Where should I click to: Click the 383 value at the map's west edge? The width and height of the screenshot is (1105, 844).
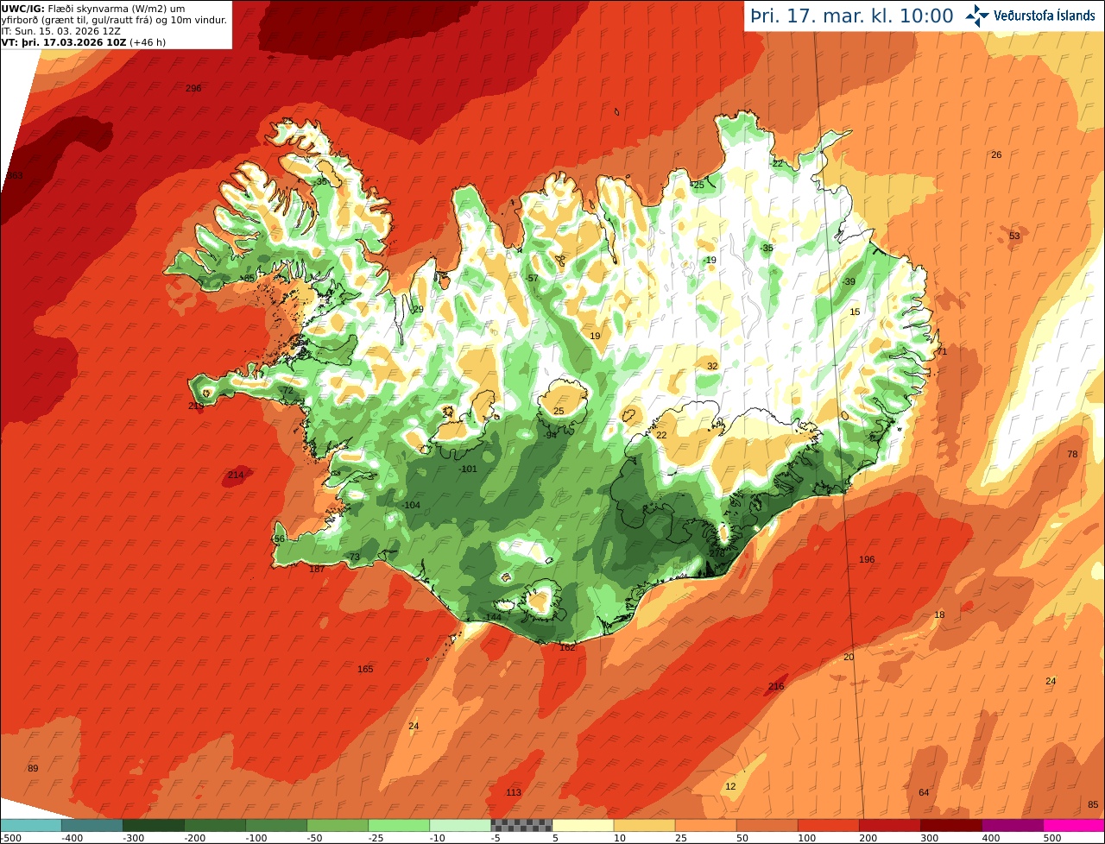(x=15, y=176)
